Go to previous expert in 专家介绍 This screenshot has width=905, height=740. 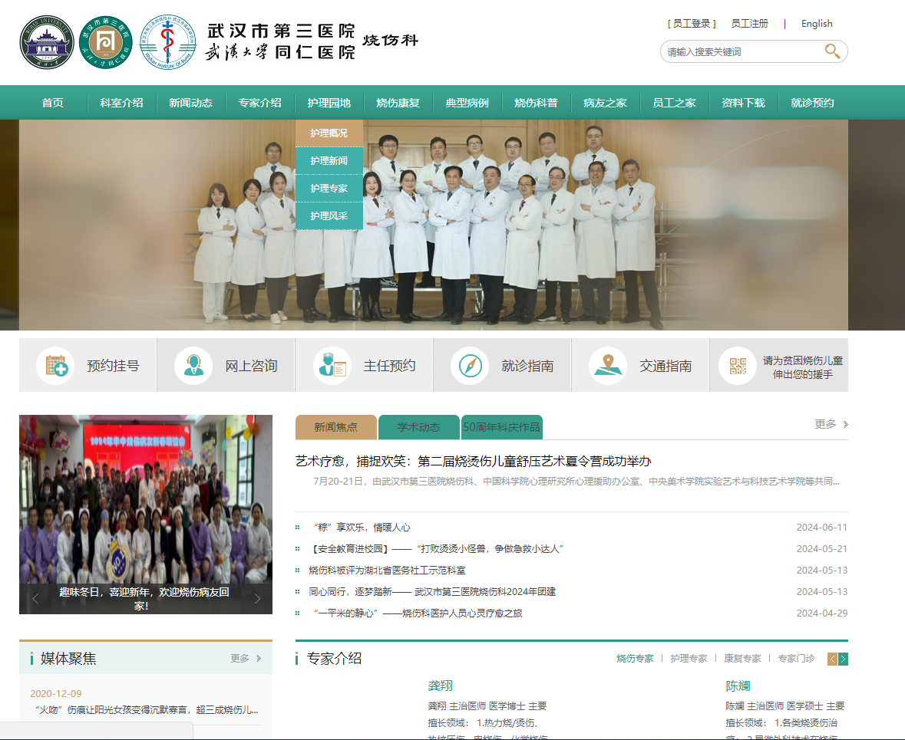coord(832,659)
